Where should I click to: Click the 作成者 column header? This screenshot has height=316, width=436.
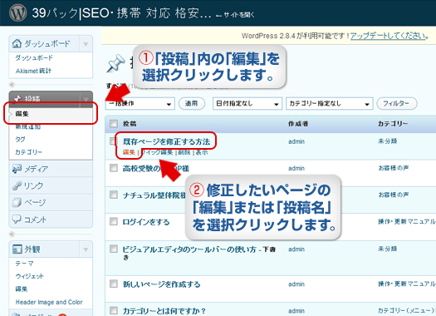pyautogui.click(x=298, y=124)
